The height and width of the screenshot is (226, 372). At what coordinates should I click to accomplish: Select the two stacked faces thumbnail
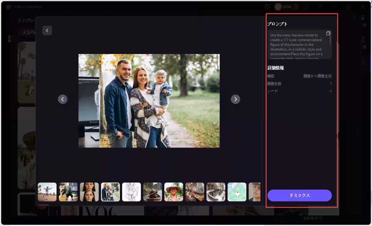89,192
